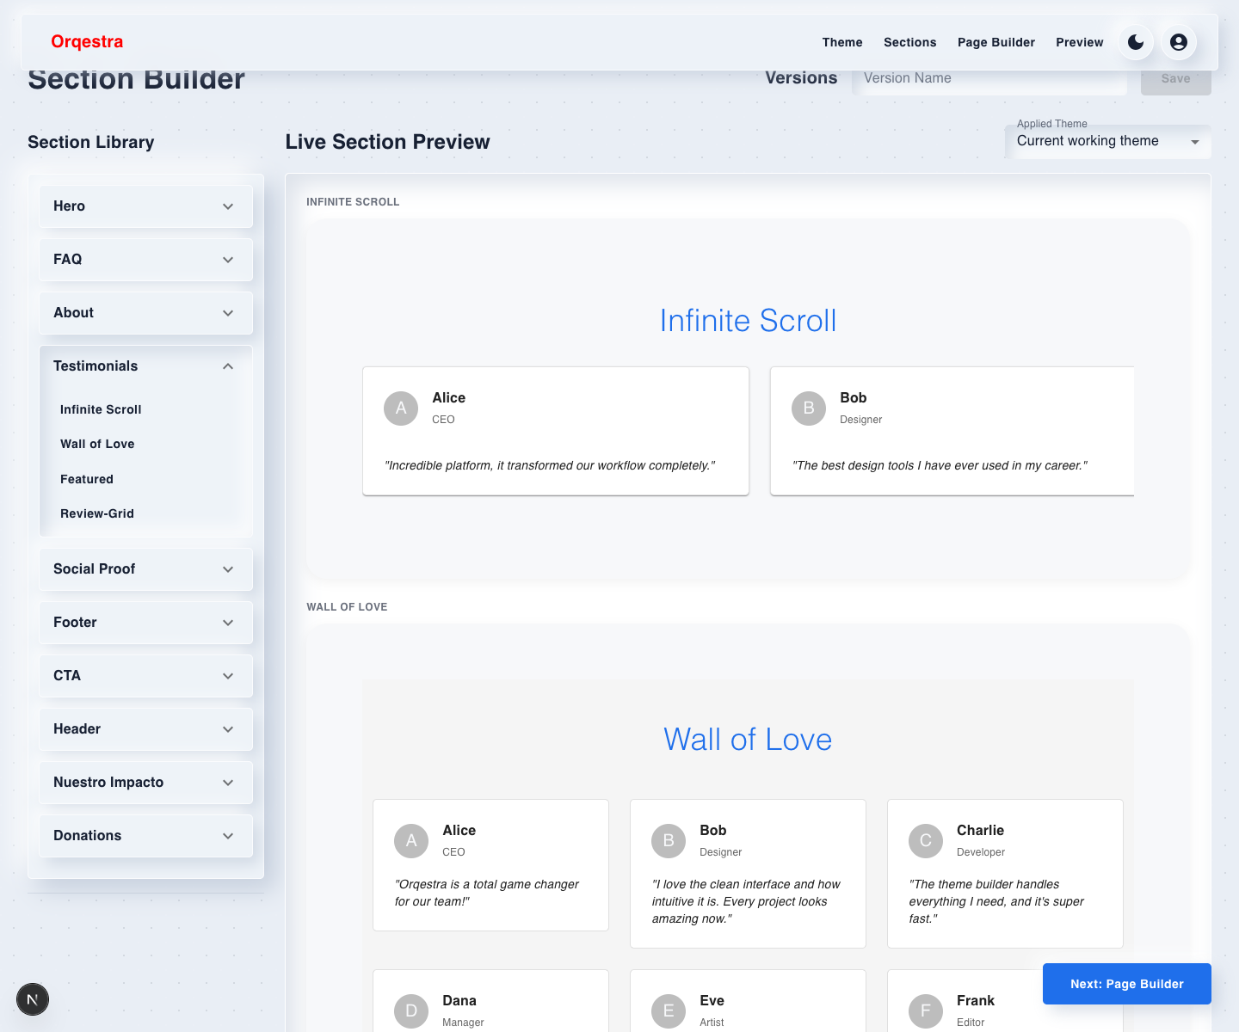Click Bob's avatar in Infinite Scroll card

tap(809, 408)
